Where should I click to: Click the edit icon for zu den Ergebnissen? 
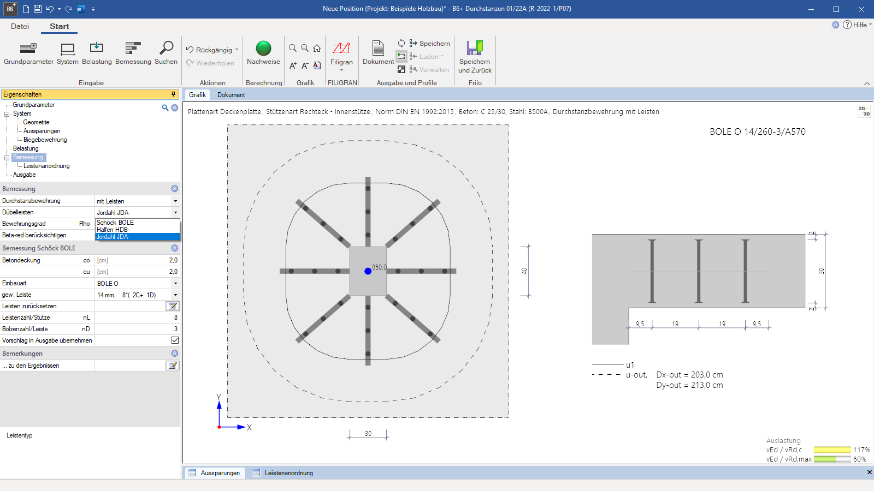point(173,366)
